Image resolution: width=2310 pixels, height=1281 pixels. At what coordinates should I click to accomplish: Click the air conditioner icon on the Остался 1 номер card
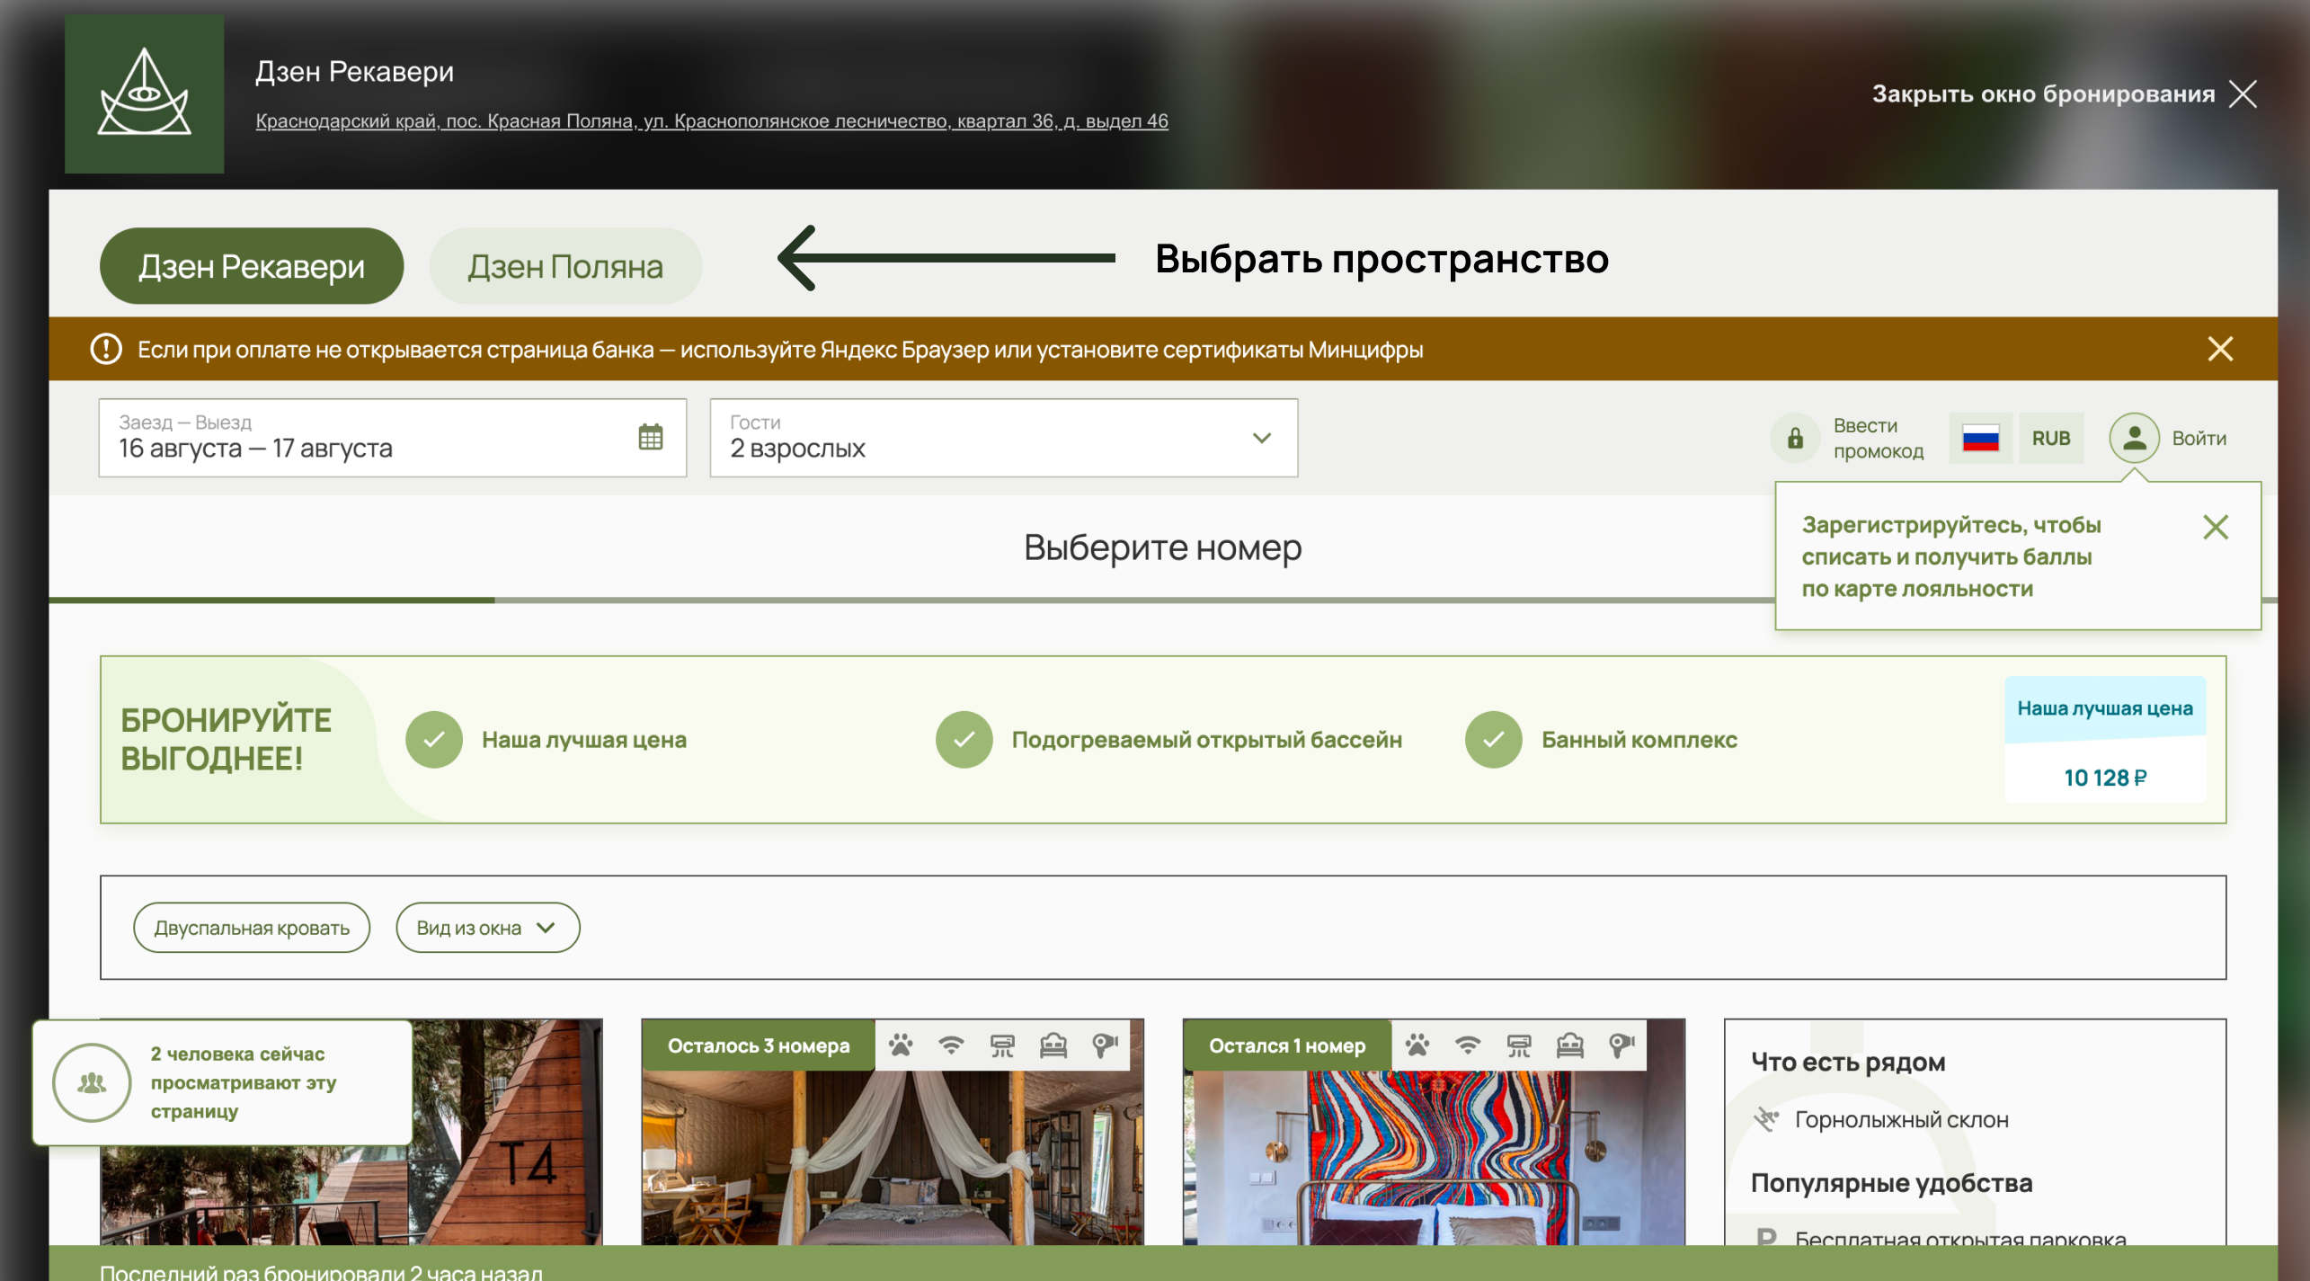pyautogui.click(x=1519, y=1045)
